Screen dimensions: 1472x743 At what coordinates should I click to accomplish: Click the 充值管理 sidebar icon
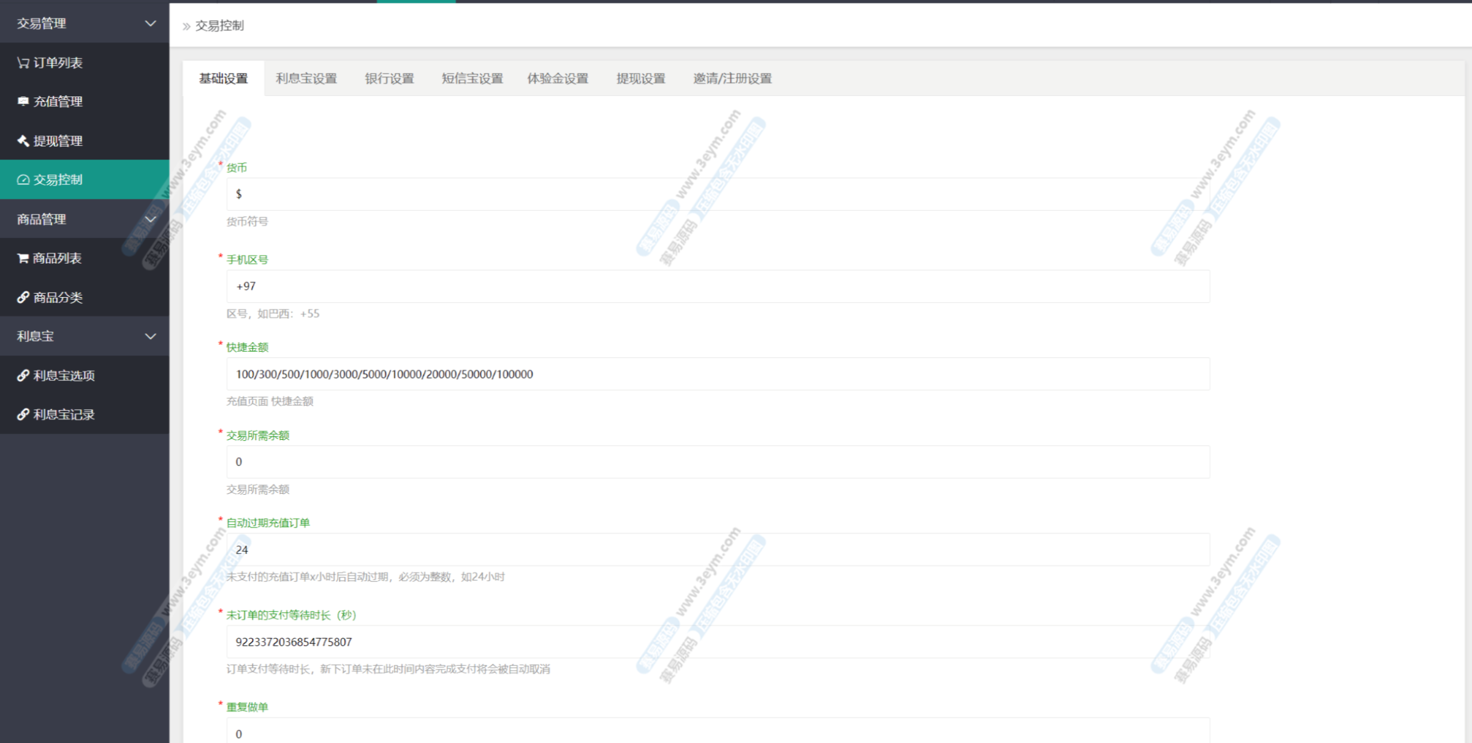tap(23, 101)
